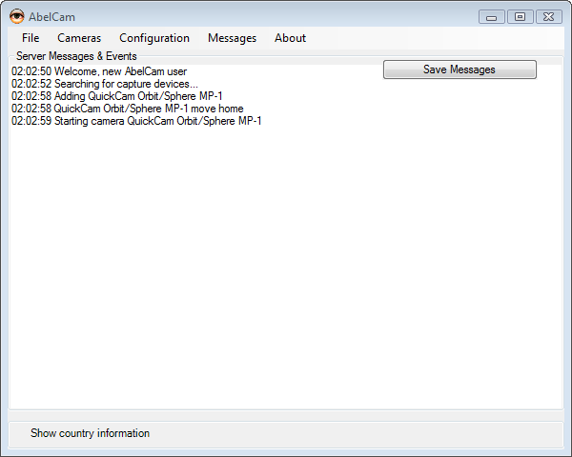The width and height of the screenshot is (572, 457).
Task: Open the File menu
Action: pyautogui.click(x=31, y=38)
